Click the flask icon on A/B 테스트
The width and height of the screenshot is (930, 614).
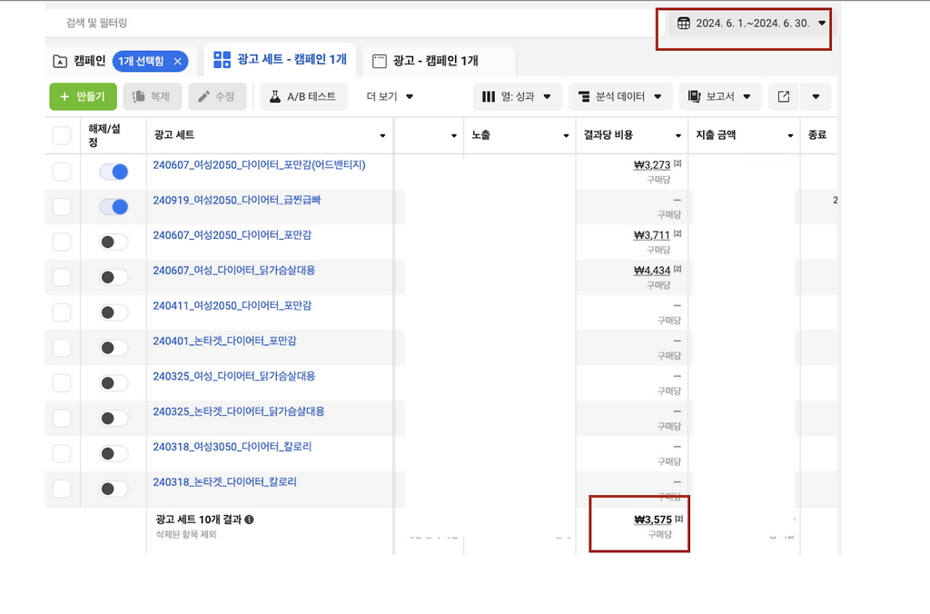pyautogui.click(x=274, y=96)
